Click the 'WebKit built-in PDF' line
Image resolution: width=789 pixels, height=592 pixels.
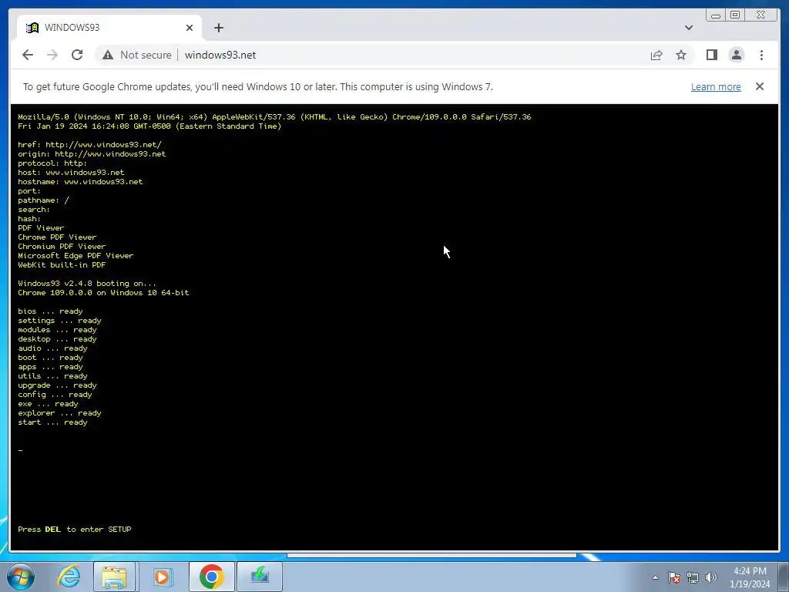[62, 265]
